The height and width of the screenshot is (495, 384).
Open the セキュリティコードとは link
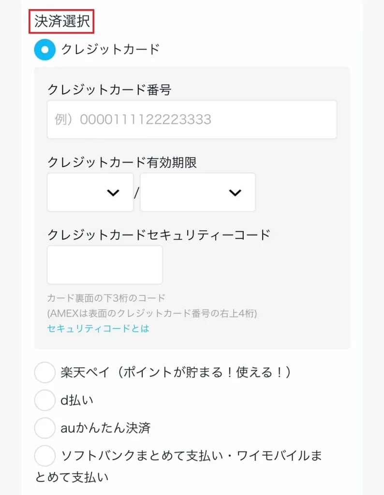pyautogui.click(x=98, y=329)
